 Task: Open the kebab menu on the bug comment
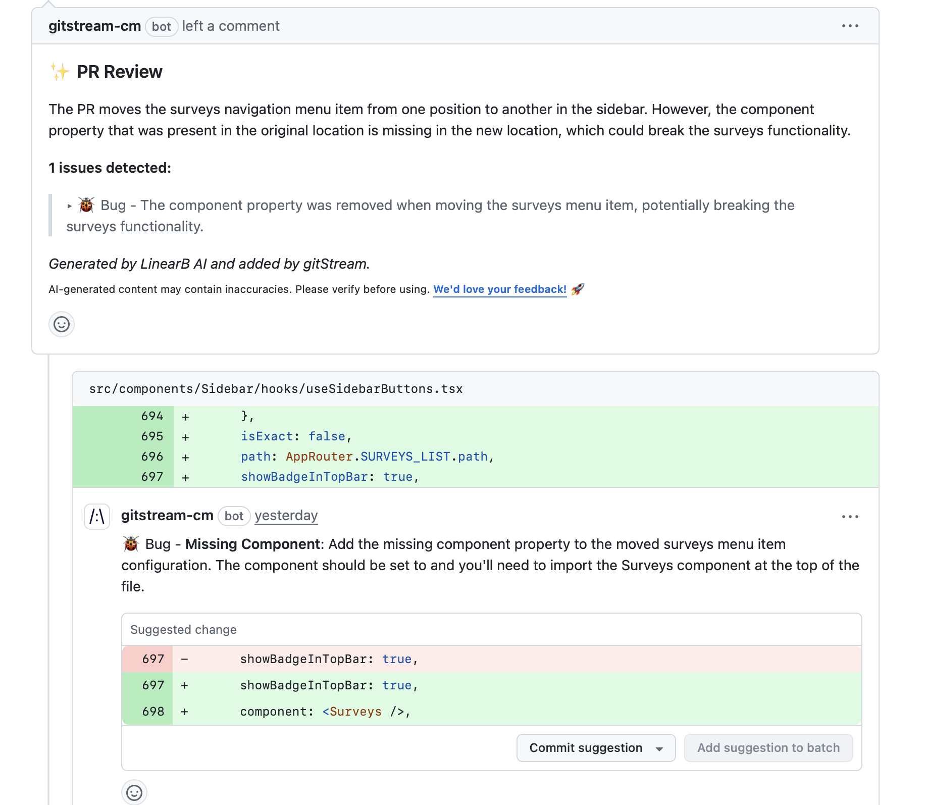[851, 516]
